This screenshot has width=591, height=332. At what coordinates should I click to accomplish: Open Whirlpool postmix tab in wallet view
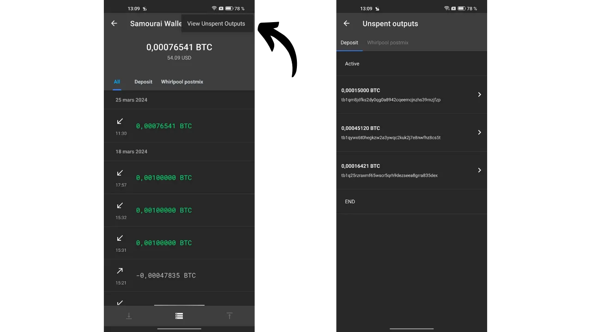(182, 82)
